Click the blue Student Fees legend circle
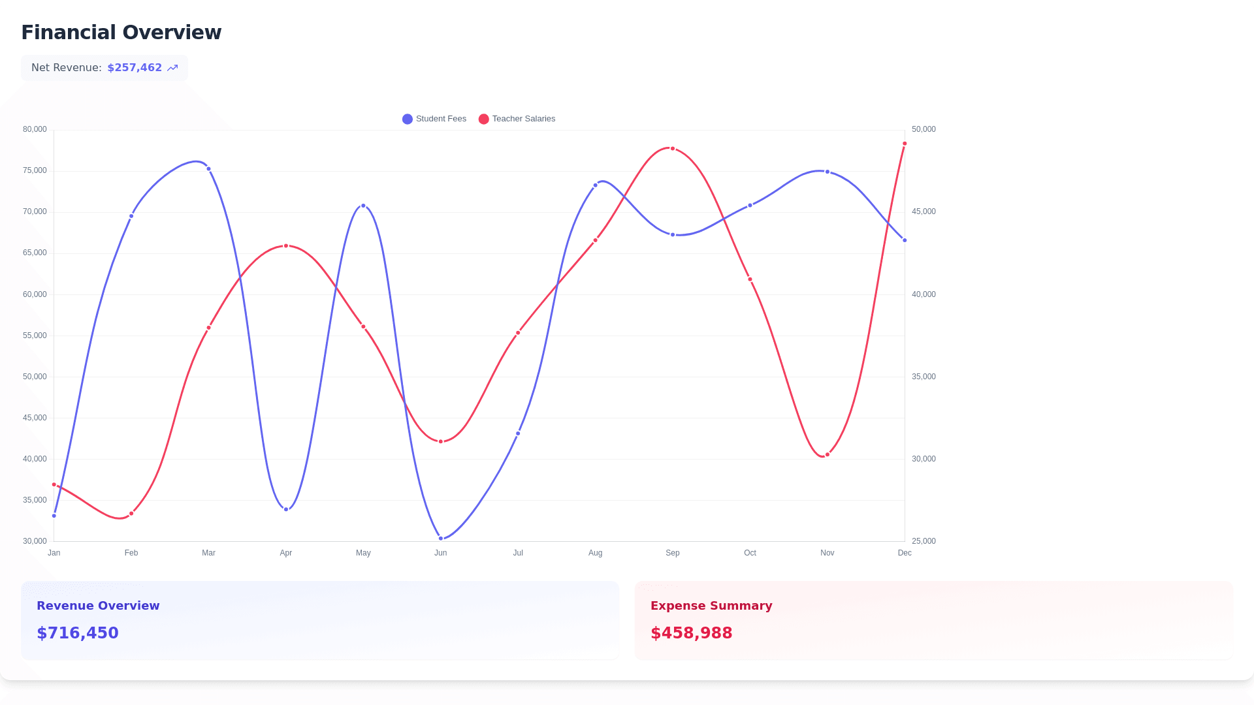 (x=408, y=119)
